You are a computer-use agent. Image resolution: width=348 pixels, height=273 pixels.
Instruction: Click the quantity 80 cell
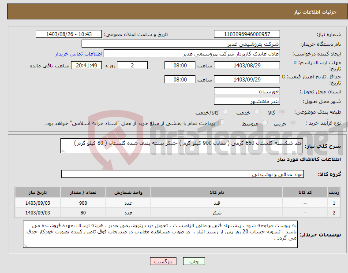point(83,213)
